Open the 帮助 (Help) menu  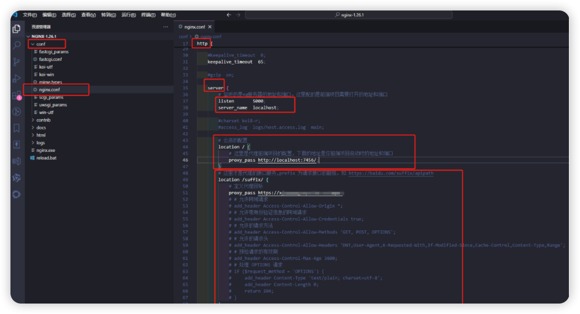click(x=168, y=15)
